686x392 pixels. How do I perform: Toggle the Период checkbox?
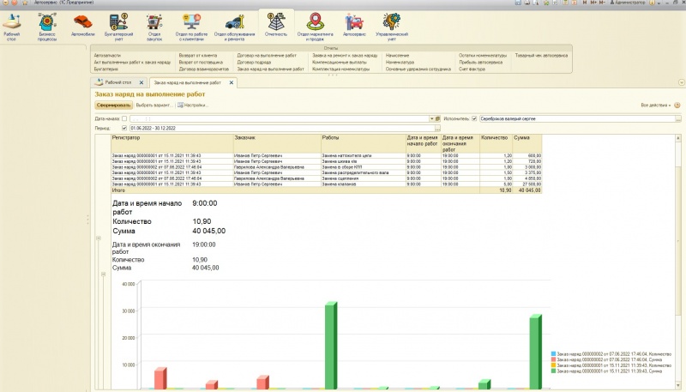click(x=124, y=128)
